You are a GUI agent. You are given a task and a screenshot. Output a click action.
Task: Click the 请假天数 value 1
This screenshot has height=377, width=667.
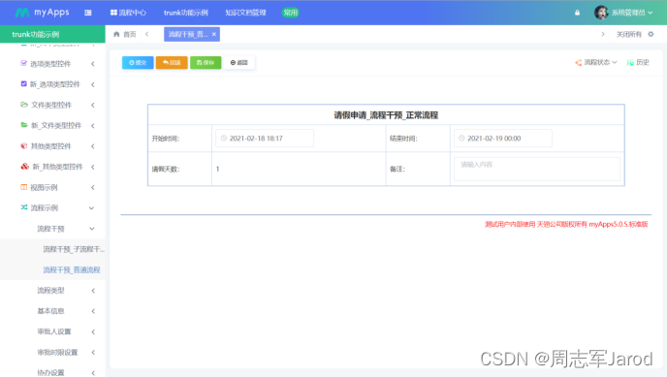click(217, 169)
